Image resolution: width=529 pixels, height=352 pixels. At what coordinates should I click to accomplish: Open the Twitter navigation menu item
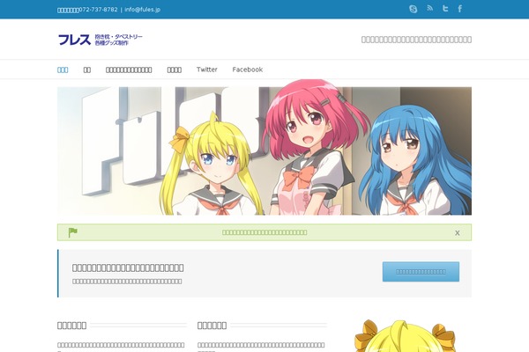pyautogui.click(x=207, y=70)
